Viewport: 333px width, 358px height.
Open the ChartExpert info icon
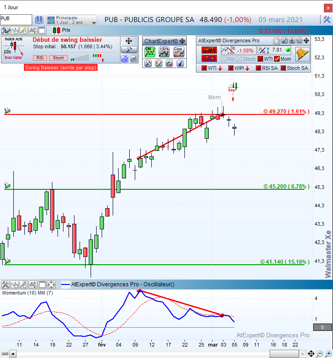[180, 63]
